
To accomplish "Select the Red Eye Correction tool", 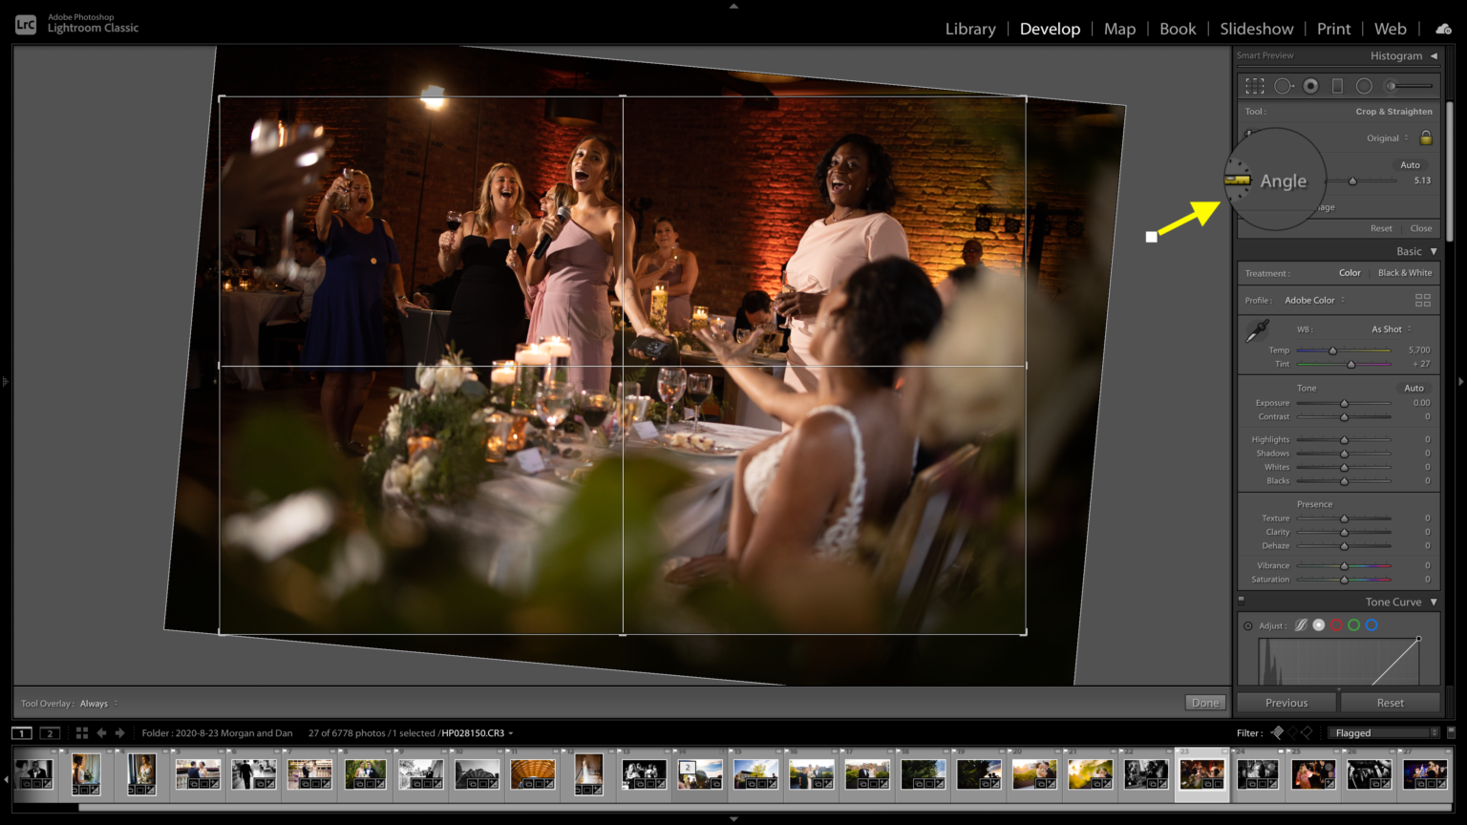I will point(1310,86).
